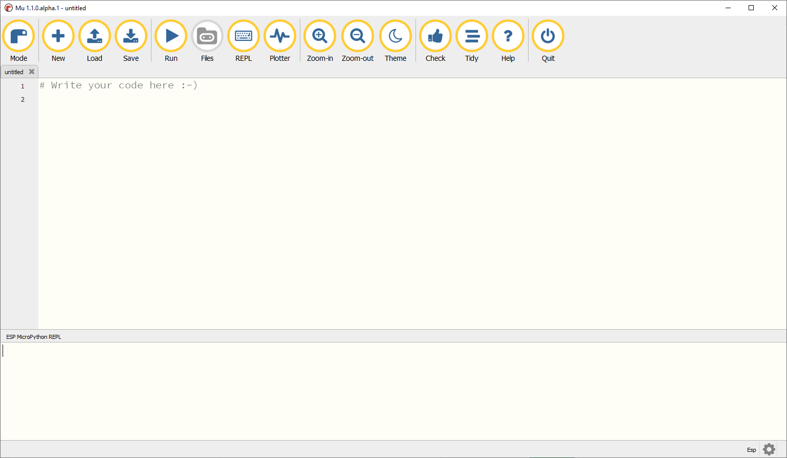Check the code for problems

pyautogui.click(x=435, y=36)
